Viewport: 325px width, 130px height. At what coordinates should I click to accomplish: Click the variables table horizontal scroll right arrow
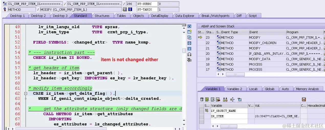click(x=217, y=126)
